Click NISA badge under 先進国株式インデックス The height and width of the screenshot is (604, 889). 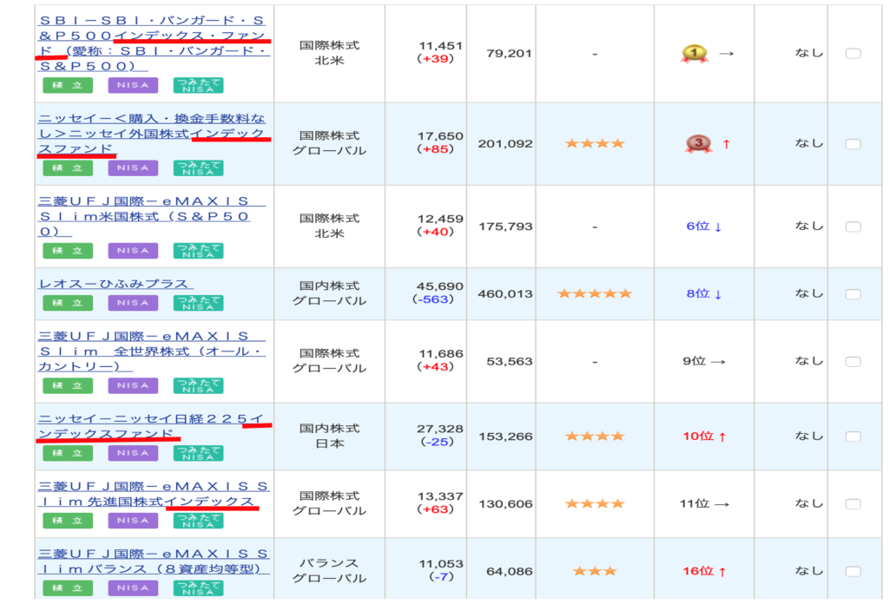[133, 520]
